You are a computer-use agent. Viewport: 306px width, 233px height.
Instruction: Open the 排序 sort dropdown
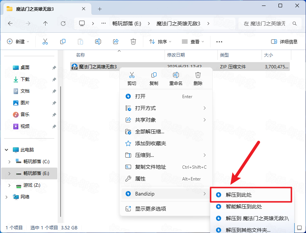point(160,42)
